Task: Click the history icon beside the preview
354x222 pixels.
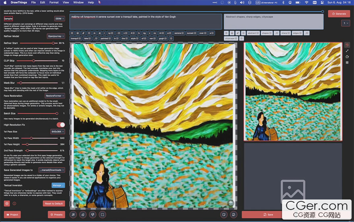Action: tap(347, 45)
